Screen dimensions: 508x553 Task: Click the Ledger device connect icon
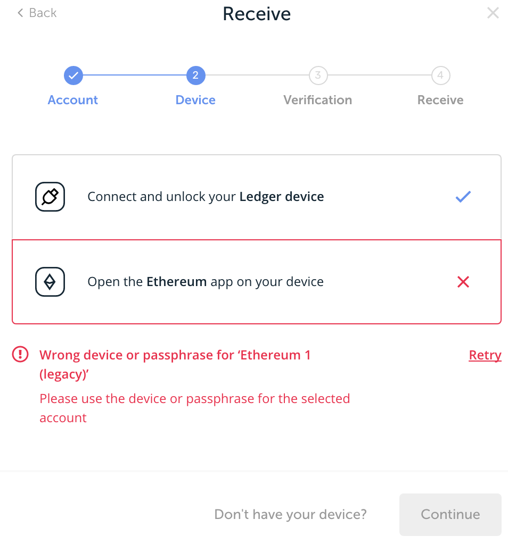pyautogui.click(x=50, y=196)
